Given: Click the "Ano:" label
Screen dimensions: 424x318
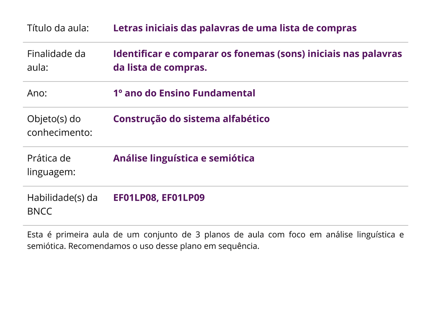Looking at the screenshot, I should click(x=37, y=93).
